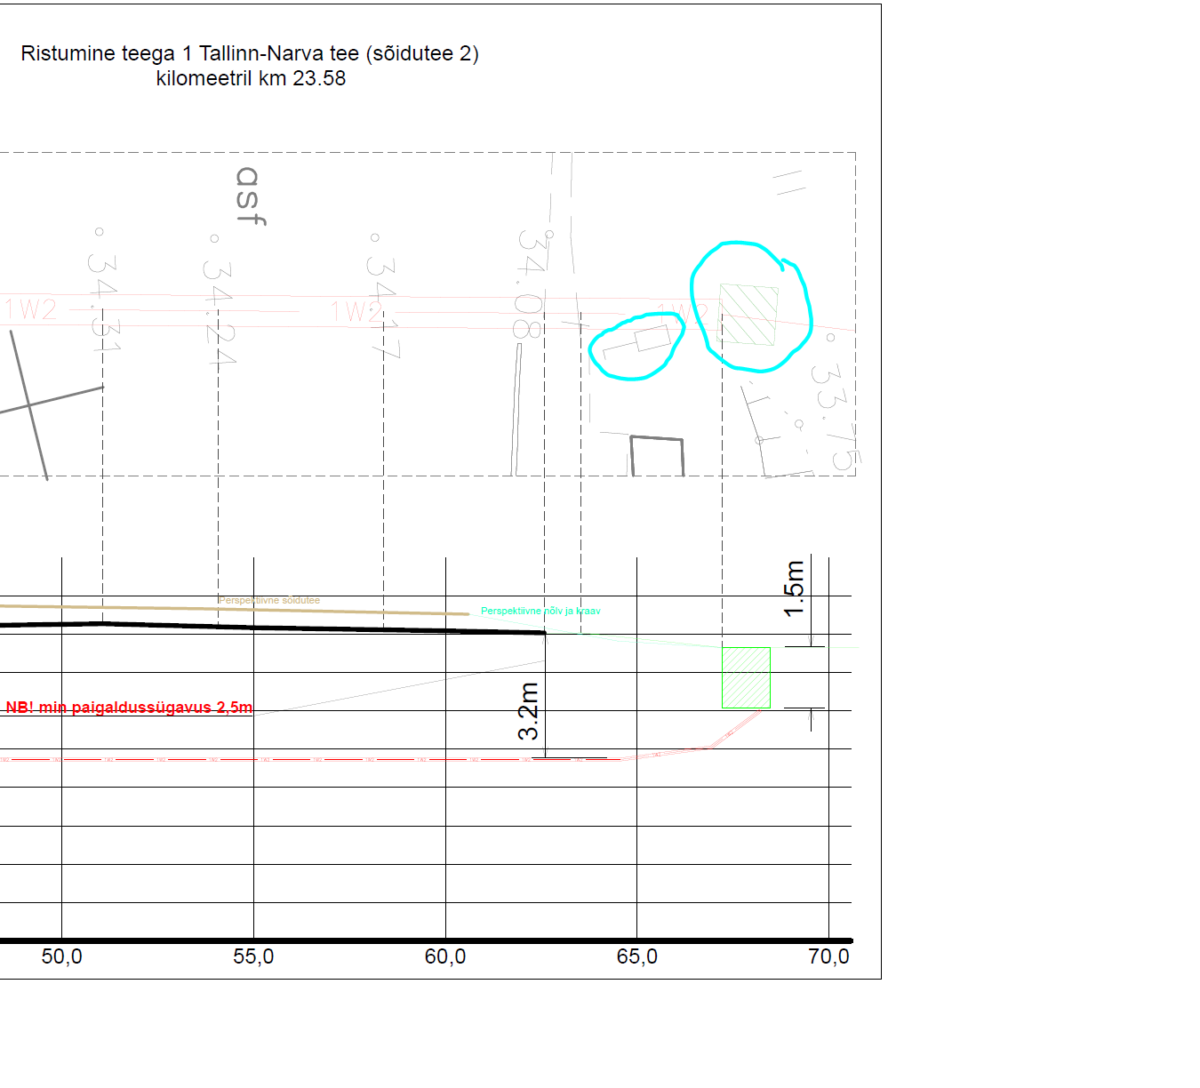Select the 70,0 distance axis label

(x=828, y=956)
